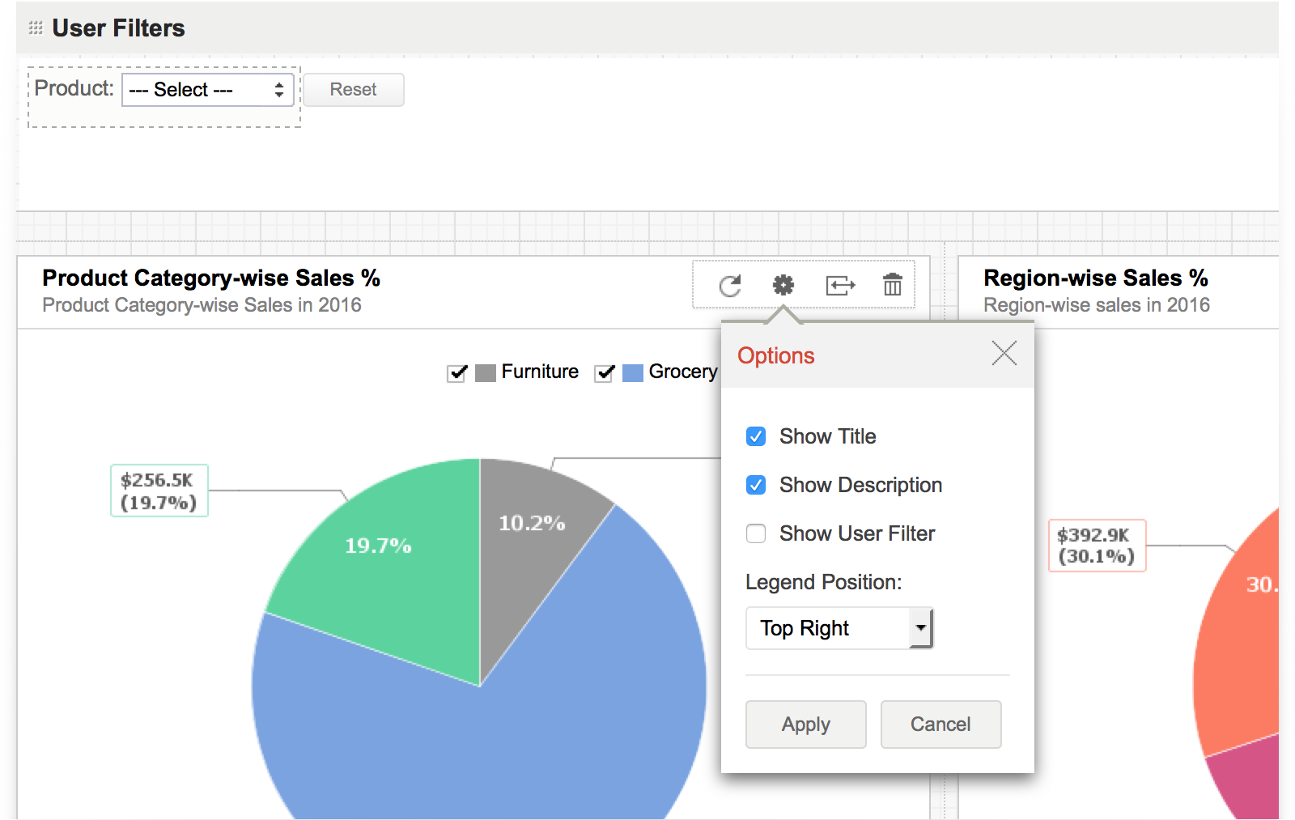The width and height of the screenshot is (1295, 820).
Task: Open the Product select dropdown
Action: tap(207, 90)
